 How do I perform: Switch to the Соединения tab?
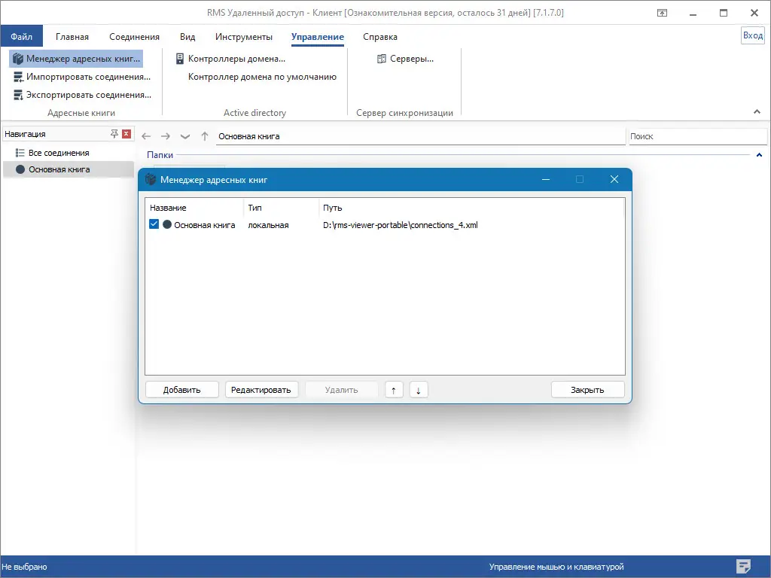[x=134, y=36]
